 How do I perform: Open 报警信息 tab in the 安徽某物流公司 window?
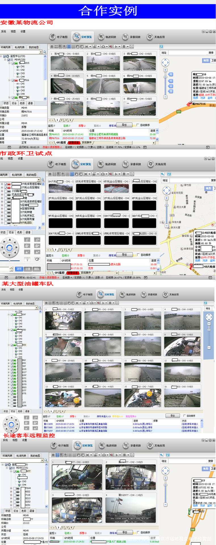74,142
